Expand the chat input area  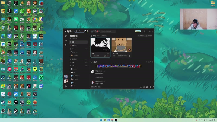[x=153, y=87]
